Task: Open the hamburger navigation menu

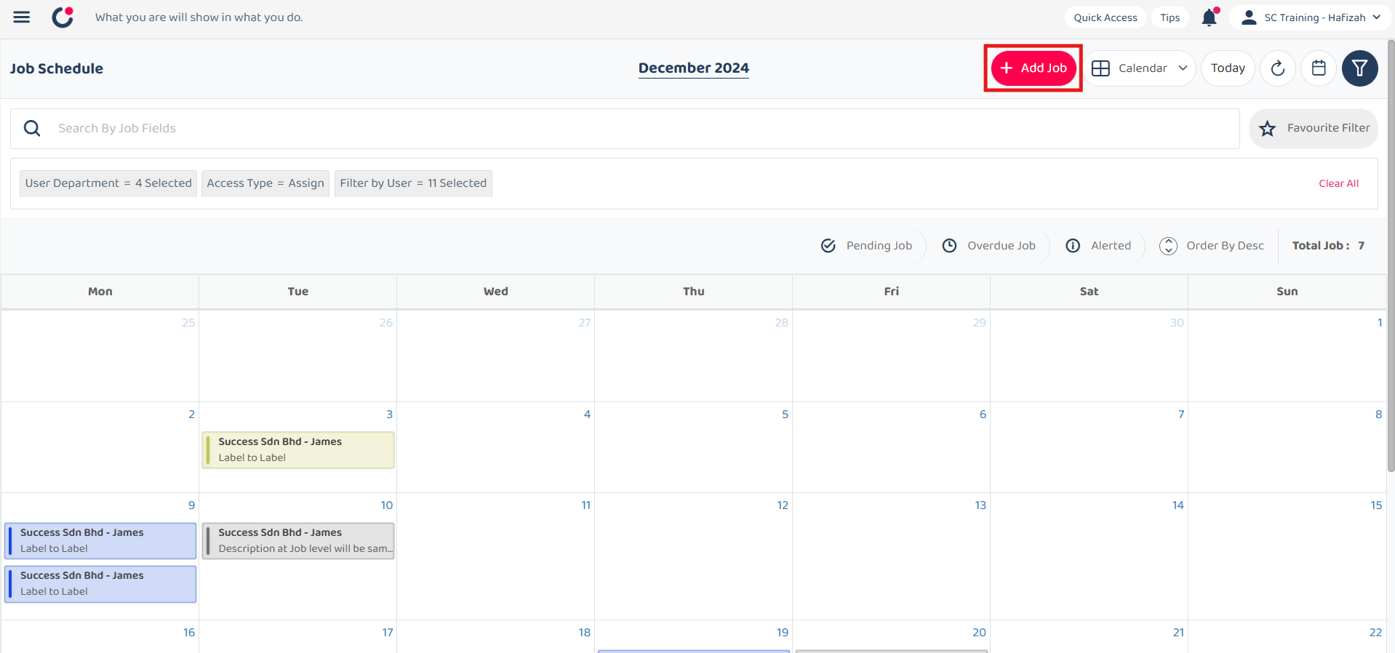Action: 22,17
